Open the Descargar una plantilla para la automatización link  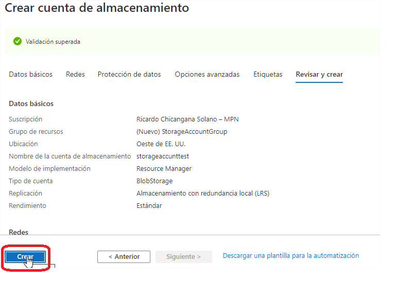[x=290, y=256]
